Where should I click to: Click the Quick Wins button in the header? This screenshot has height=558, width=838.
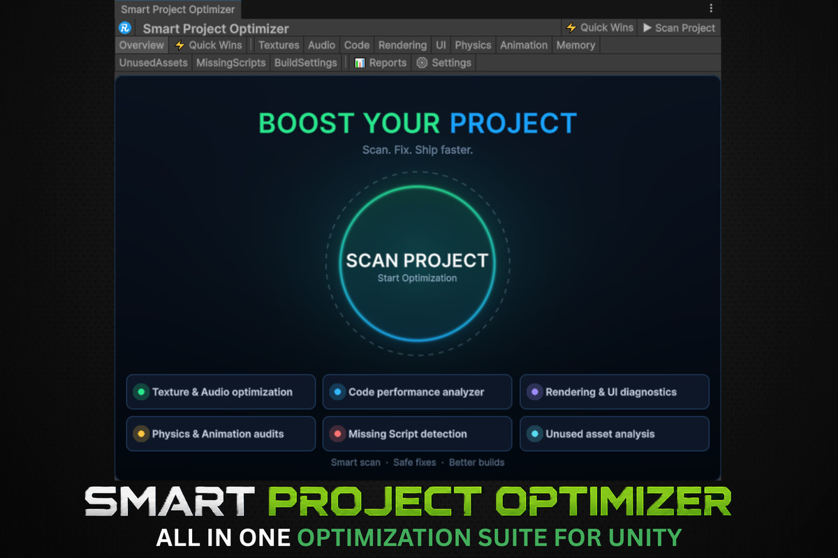(x=600, y=28)
